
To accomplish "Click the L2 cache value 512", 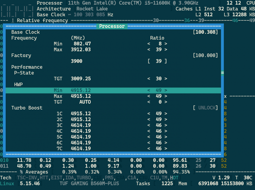I will [208, 14].
